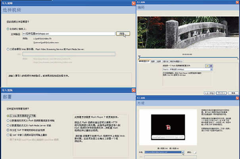Click the Next (下一步) button
The image size is (240, 159).
[x=221, y=93]
